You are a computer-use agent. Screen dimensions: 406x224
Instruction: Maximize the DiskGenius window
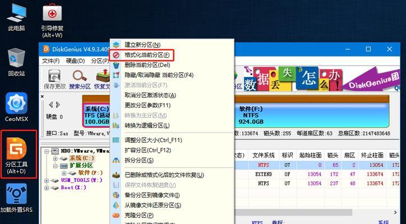point(368,49)
